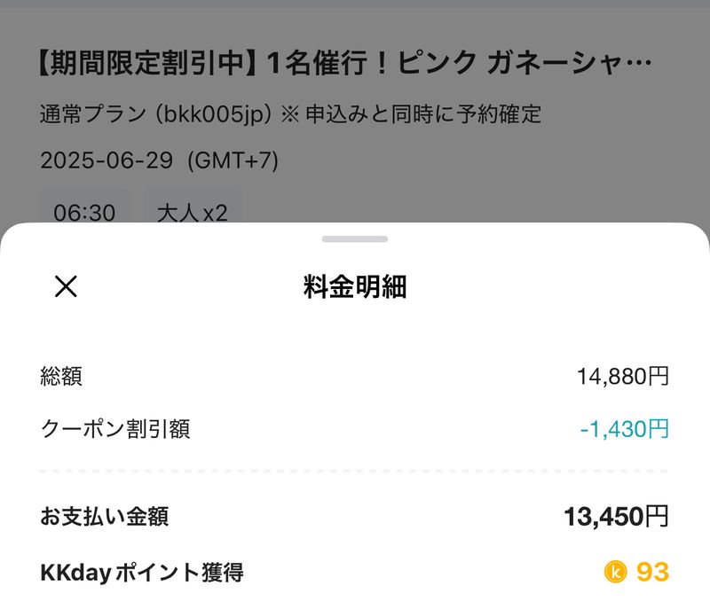Image resolution: width=710 pixels, height=609 pixels.
Task: Select the 大人x2 participant chip
Action: (192, 213)
